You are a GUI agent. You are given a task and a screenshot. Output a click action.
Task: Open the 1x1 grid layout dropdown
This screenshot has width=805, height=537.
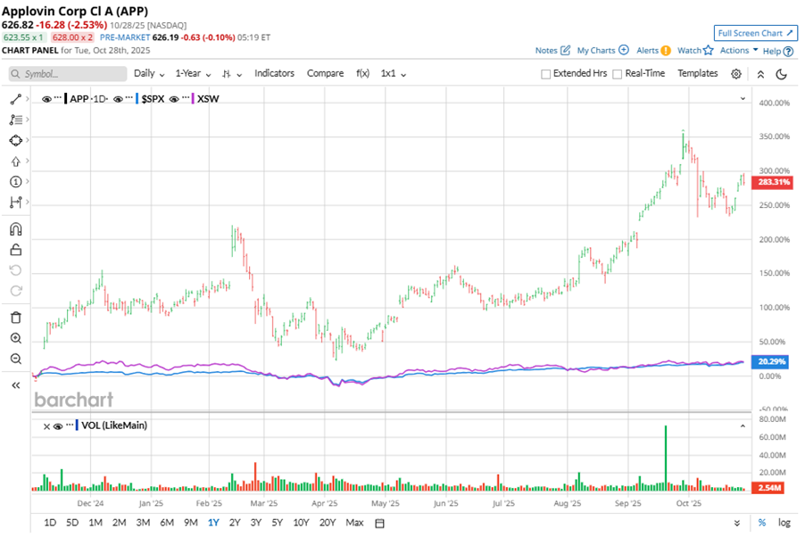point(394,73)
